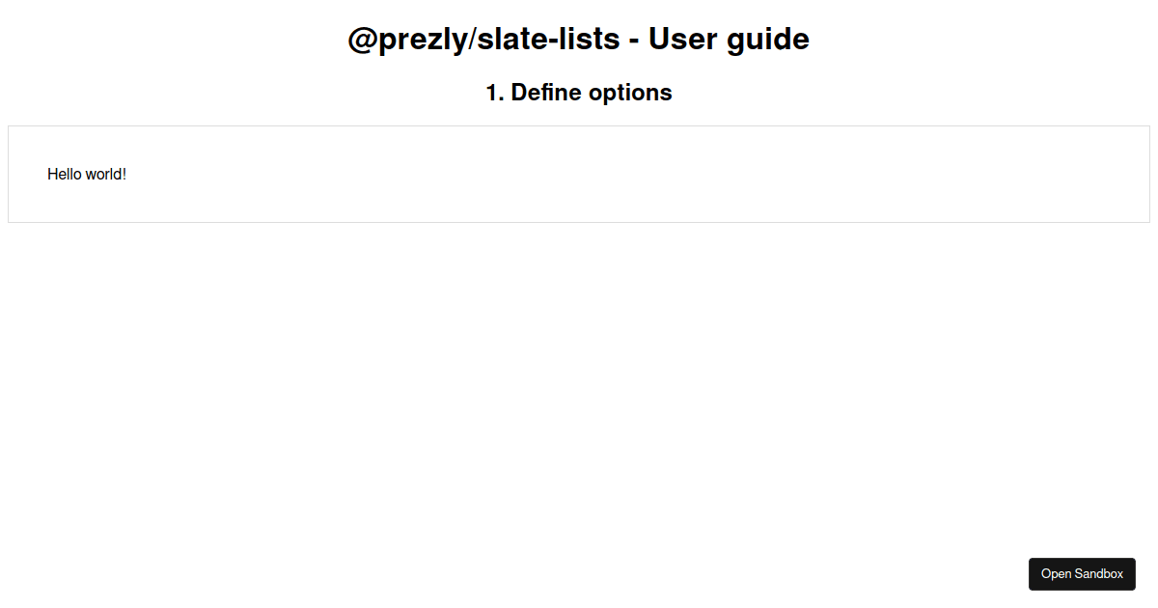The width and height of the screenshot is (1158, 608).
Task: Click the number 1 in the section heading
Action: [491, 93]
